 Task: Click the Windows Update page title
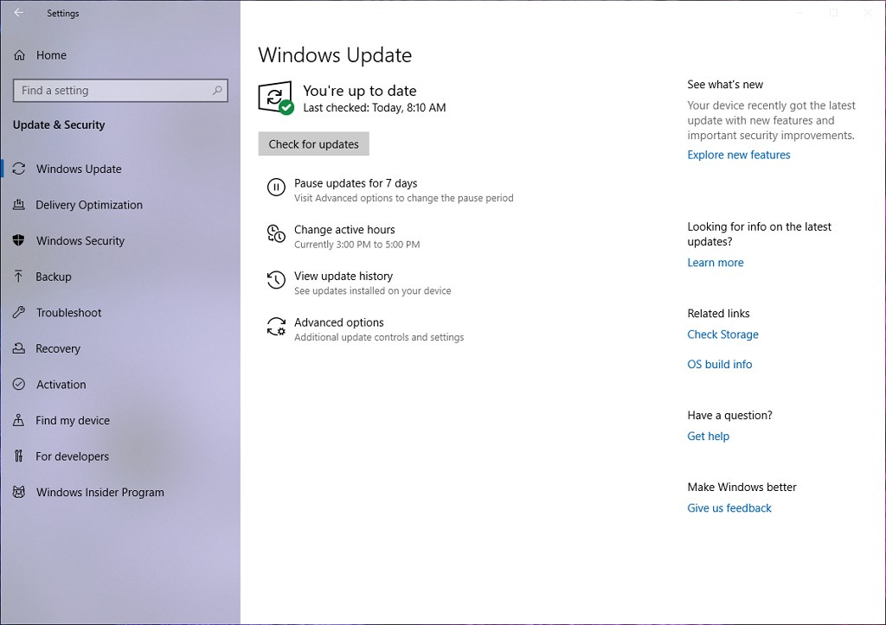(x=335, y=54)
